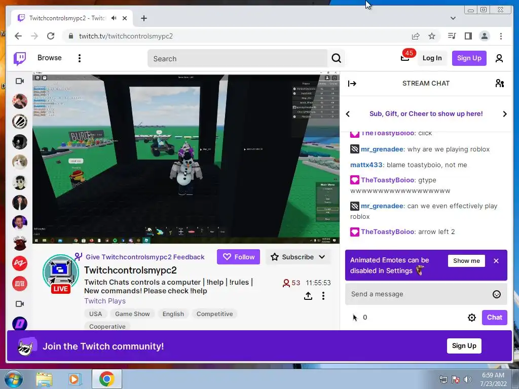Open mattx433's username in chat

(366, 165)
